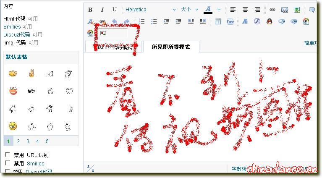The width and height of the screenshot is (322, 178).
Task: Insert Flash with the Flash icon
Action: point(257,21)
